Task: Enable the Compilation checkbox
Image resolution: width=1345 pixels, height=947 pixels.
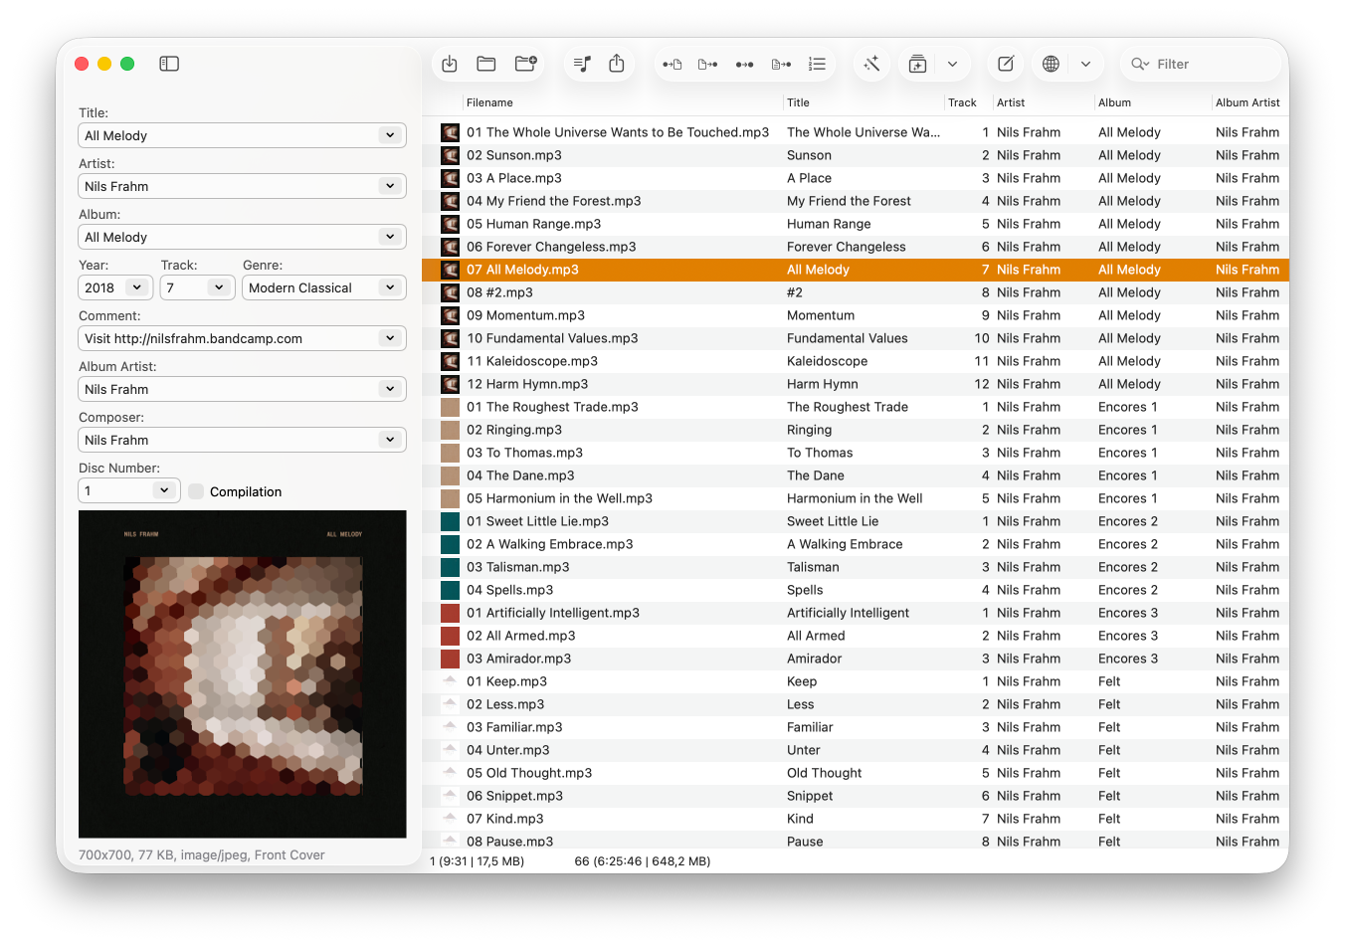Action: click(x=197, y=491)
